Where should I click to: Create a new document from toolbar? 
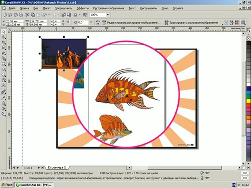point(5,15)
